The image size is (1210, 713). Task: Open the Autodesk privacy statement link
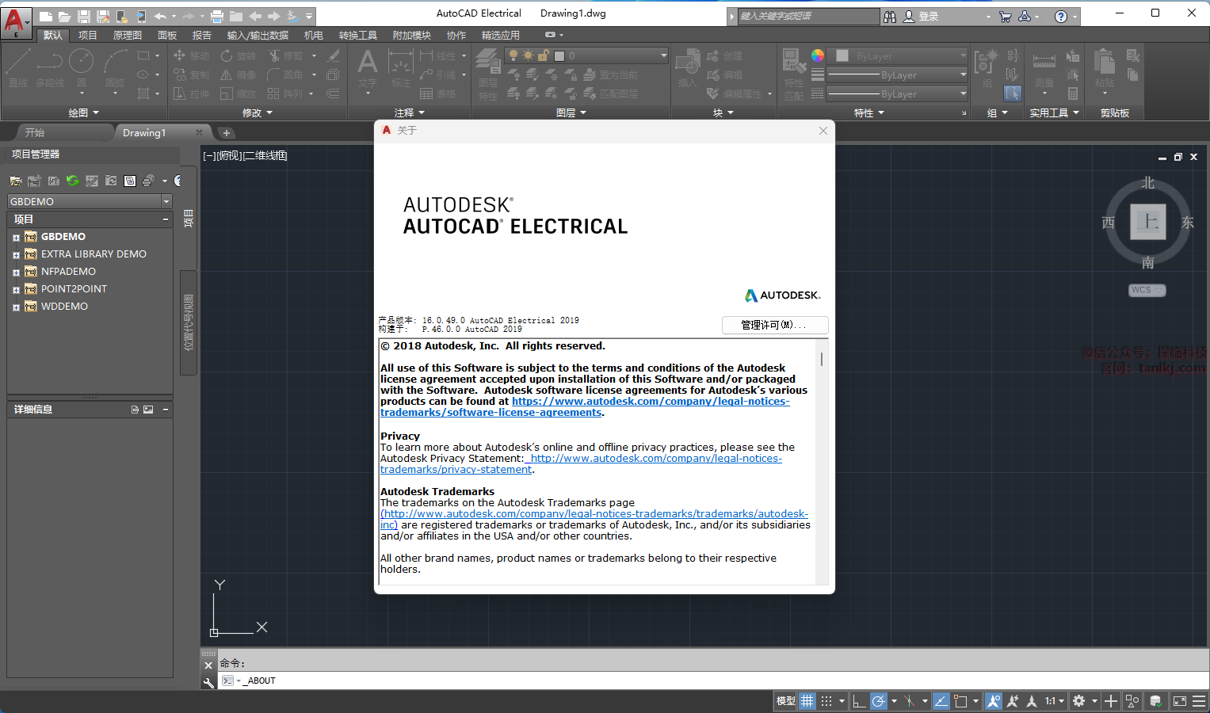click(x=656, y=459)
